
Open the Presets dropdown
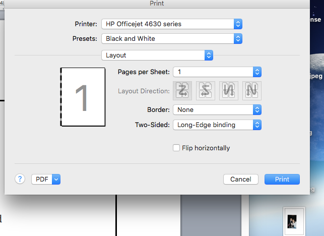pyautogui.click(x=172, y=38)
